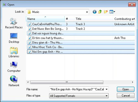Open Recent Places in sidebar
The width and height of the screenshot is (138, 102).
click(14, 23)
